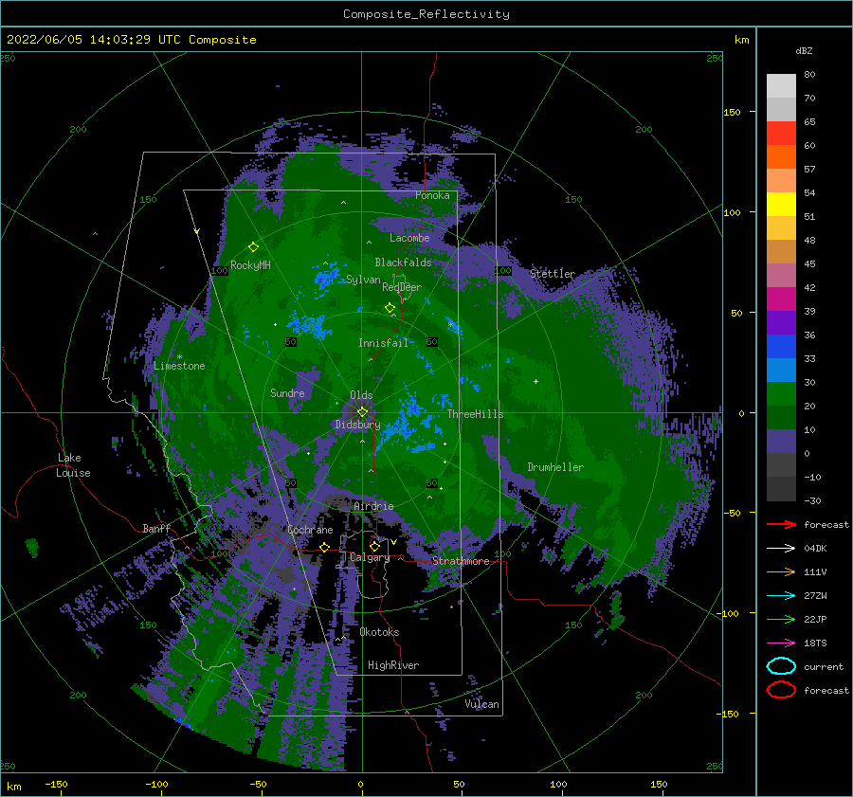Click the Strathmore label
Image resolution: width=853 pixels, height=797 pixels.
tap(461, 561)
